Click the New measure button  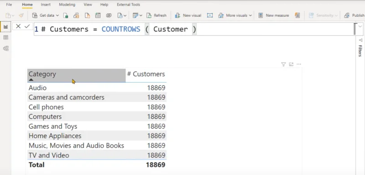(x=274, y=15)
